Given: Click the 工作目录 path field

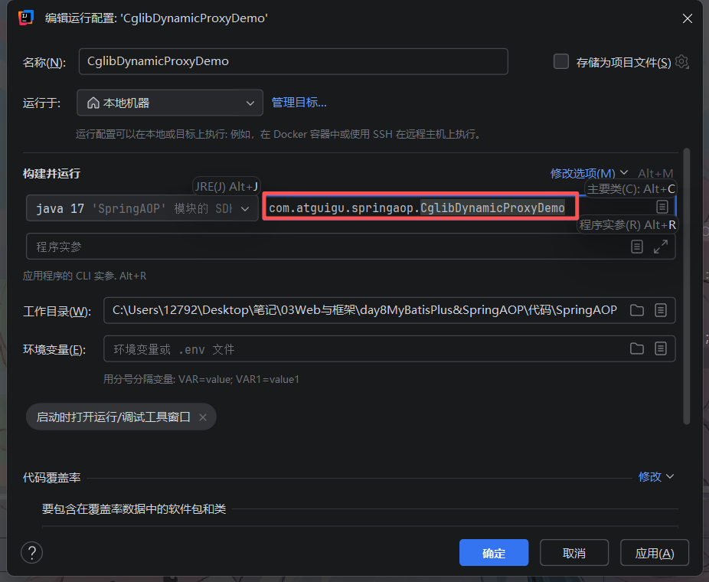Looking at the screenshot, I should coord(389,310).
